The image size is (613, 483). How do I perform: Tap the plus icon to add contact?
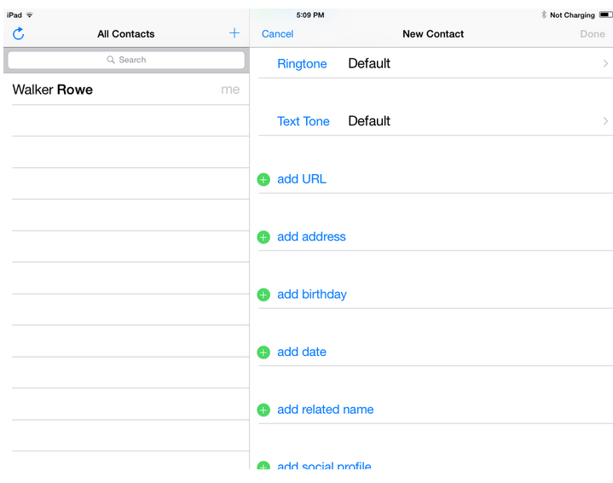click(234, 33)
